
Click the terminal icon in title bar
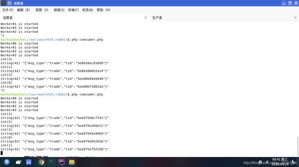point(3,3)
